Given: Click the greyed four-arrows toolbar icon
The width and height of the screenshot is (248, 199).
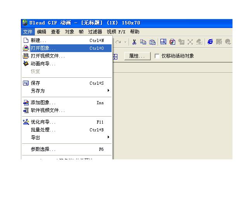Looking at the screenshot, I should [x=190, y=42].
